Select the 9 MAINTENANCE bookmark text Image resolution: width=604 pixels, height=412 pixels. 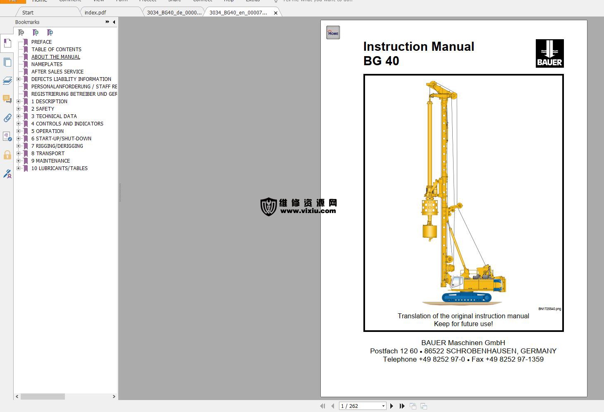click(50, 161)
